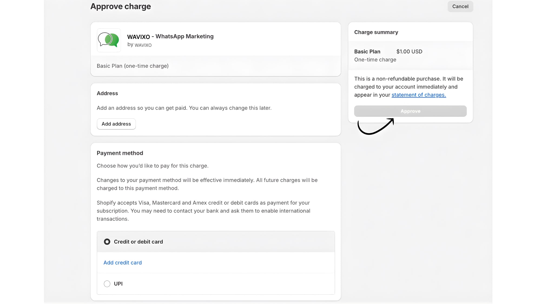Select the Credit or debit card radio button
The width and height of the screenshot is (541, 304).
[107, 242]
